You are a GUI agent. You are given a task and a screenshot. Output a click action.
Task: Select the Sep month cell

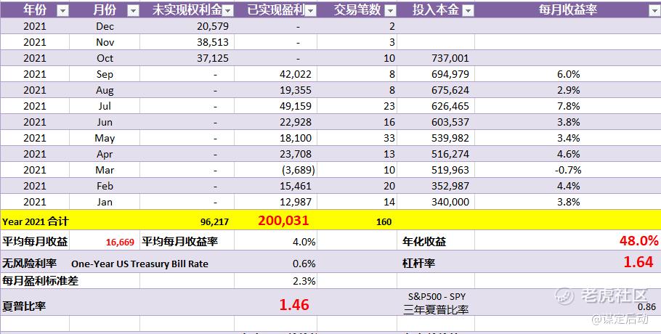(x=105, y=74)
